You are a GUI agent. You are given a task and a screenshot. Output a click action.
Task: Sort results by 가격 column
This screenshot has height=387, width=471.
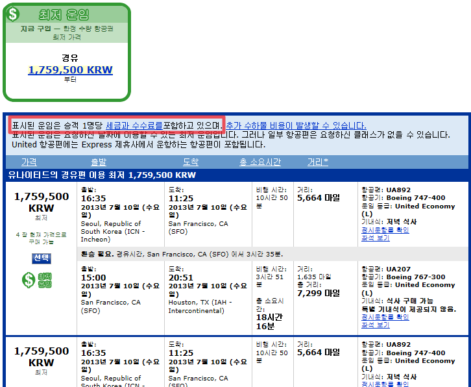[x=29, y=162]
